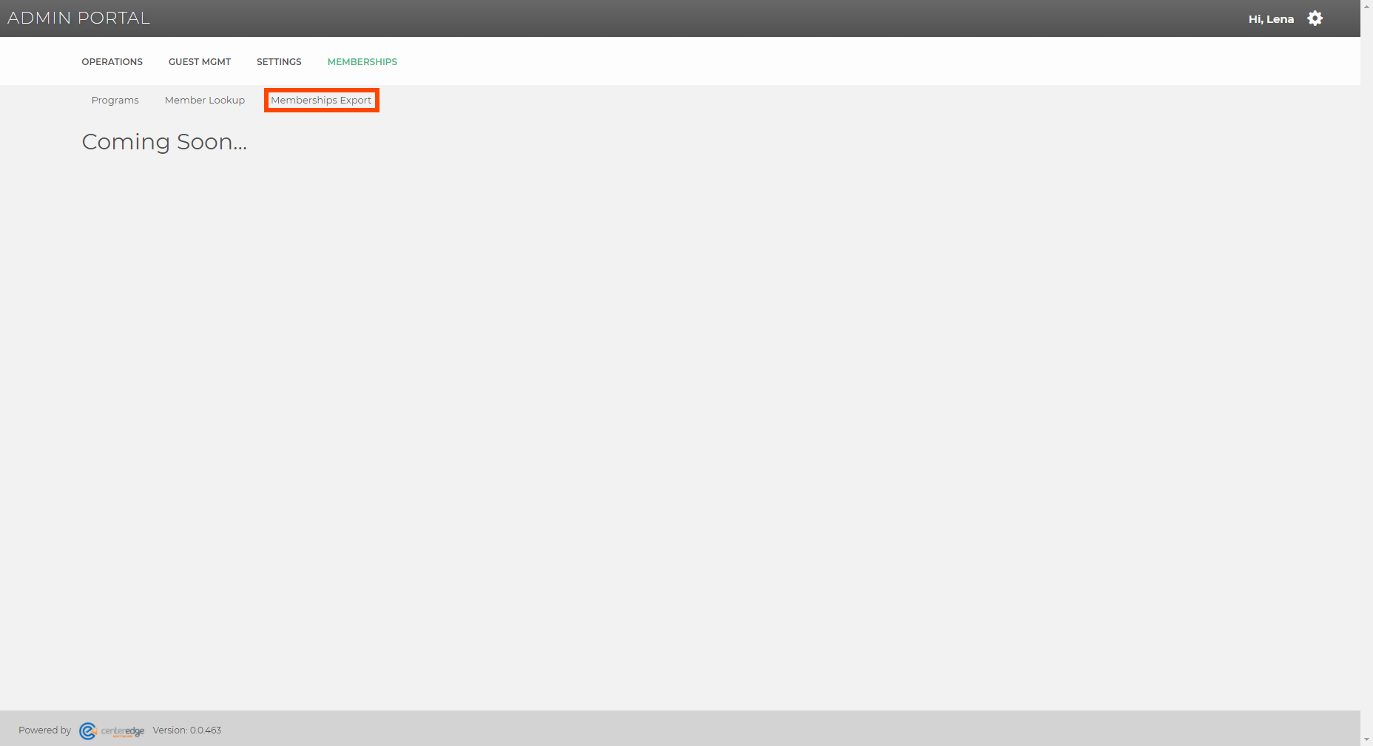Image resolution: width=1373 pixels, height=746 pixels.
Task: Click the scrollbar down arrow
Action: (x=1366, y=739)
